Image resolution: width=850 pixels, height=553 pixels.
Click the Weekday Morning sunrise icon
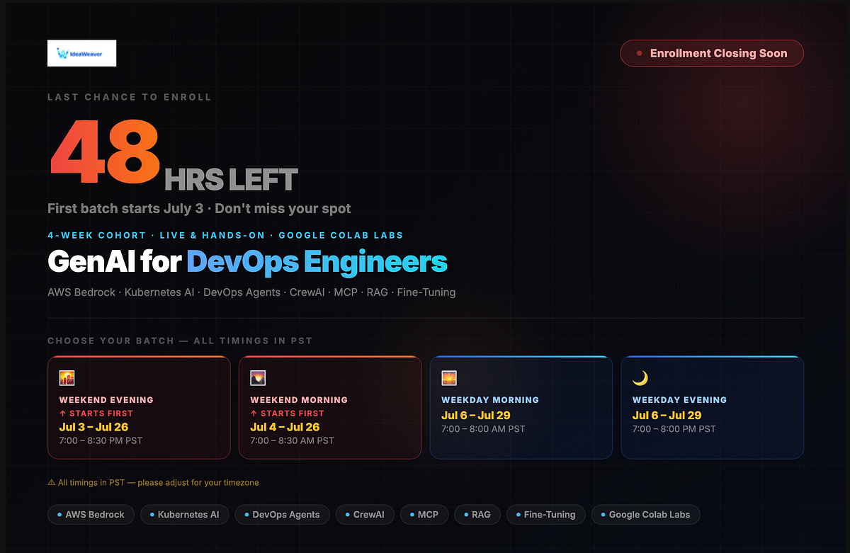pos(449,378)
